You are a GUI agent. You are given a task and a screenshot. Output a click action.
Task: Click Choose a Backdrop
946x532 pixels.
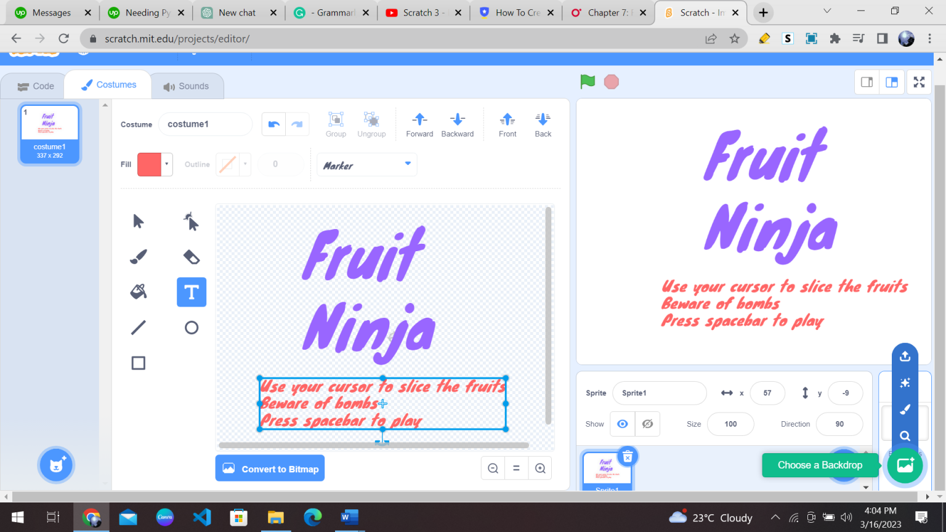(820, 465)
